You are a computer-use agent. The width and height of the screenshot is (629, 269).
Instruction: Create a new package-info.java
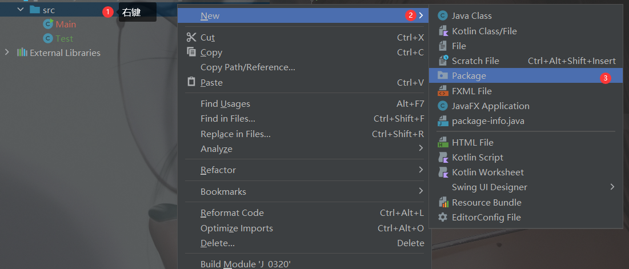(526, 121)
